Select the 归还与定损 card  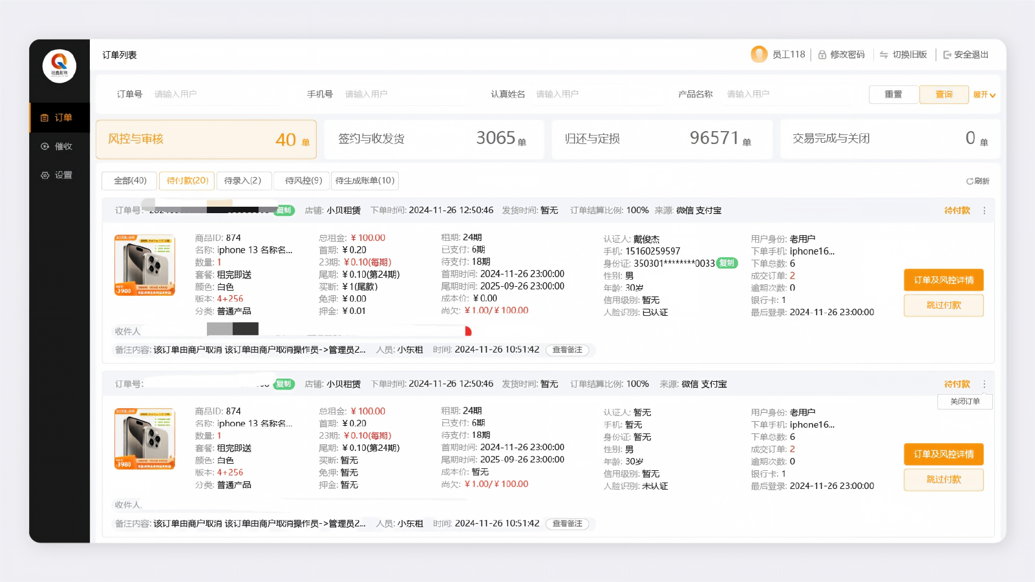click(662, 139)
